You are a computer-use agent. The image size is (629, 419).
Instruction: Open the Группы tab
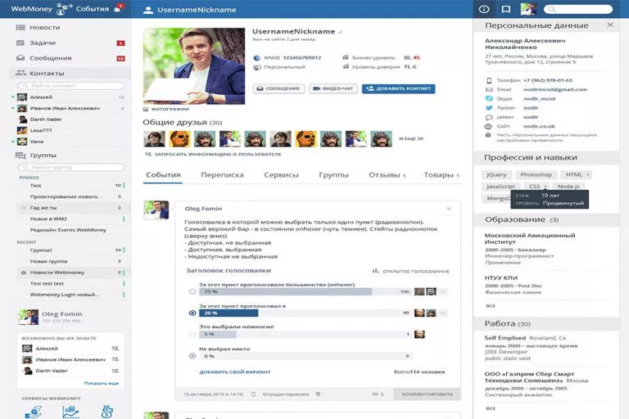tap(333, 175)
